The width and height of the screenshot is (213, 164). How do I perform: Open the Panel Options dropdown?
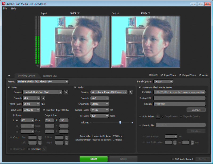[x=163, y=82]
